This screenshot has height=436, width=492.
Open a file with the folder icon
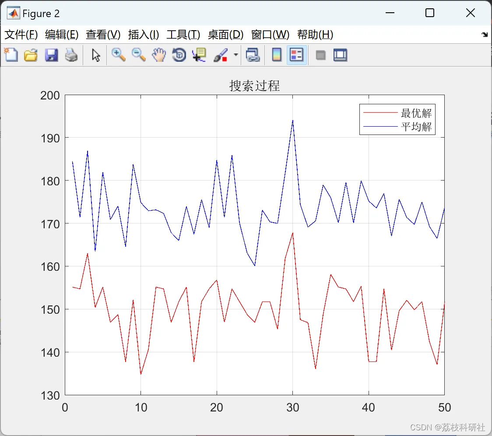(31, 55)
